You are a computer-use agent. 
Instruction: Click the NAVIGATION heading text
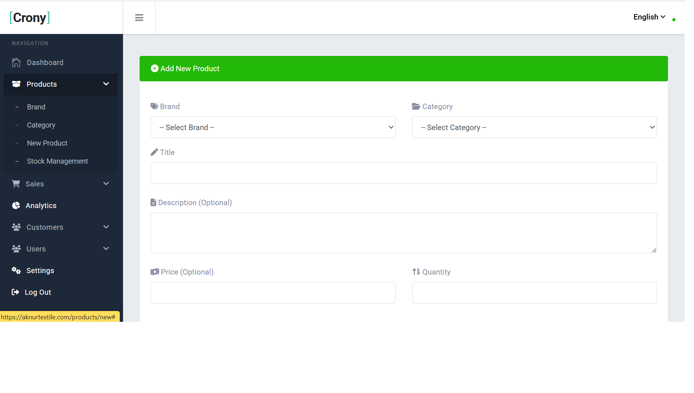pos(30,43)
